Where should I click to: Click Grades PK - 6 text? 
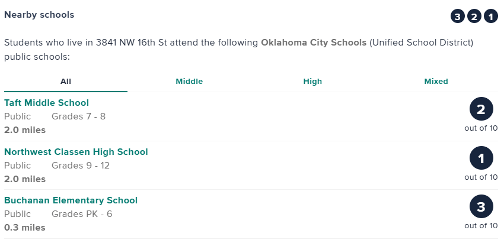pos(82,214)
